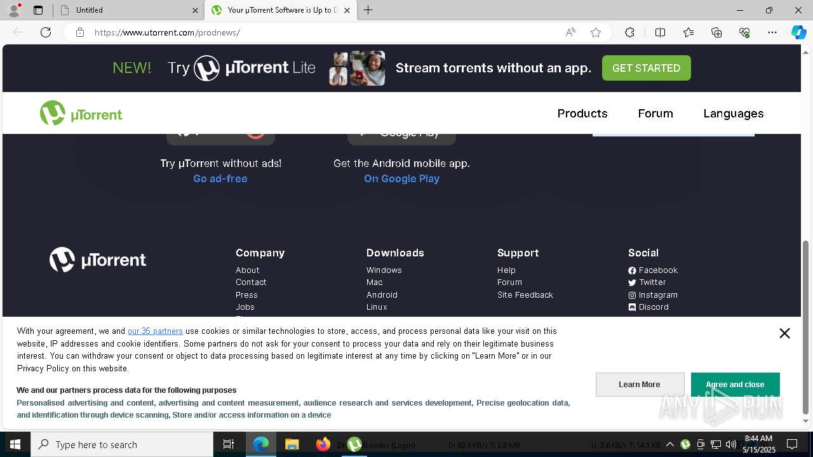Image resolution: width=813 pixels, height=457 pixels.
Task: Add this page to favorites star
Action: (x=596, y=32)
